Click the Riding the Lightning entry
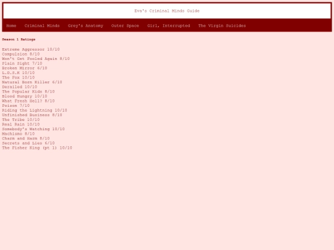This screenshot has height=250, width=334. click(35, 110)
